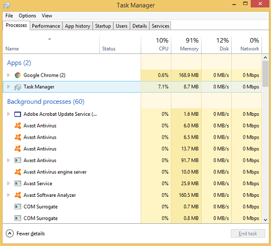
Task: Click the Apps (2) group heading
Action: [x=19, y=63]
